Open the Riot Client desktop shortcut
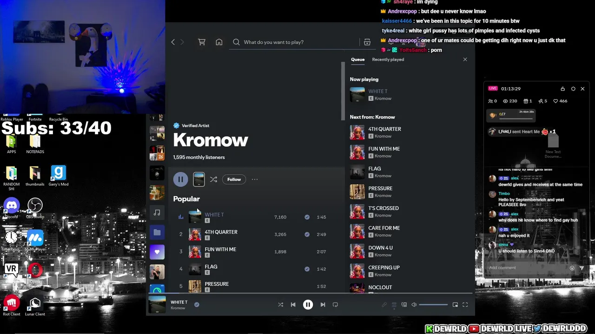The height and width of the screenshot is (334, 595). point(12,305)
